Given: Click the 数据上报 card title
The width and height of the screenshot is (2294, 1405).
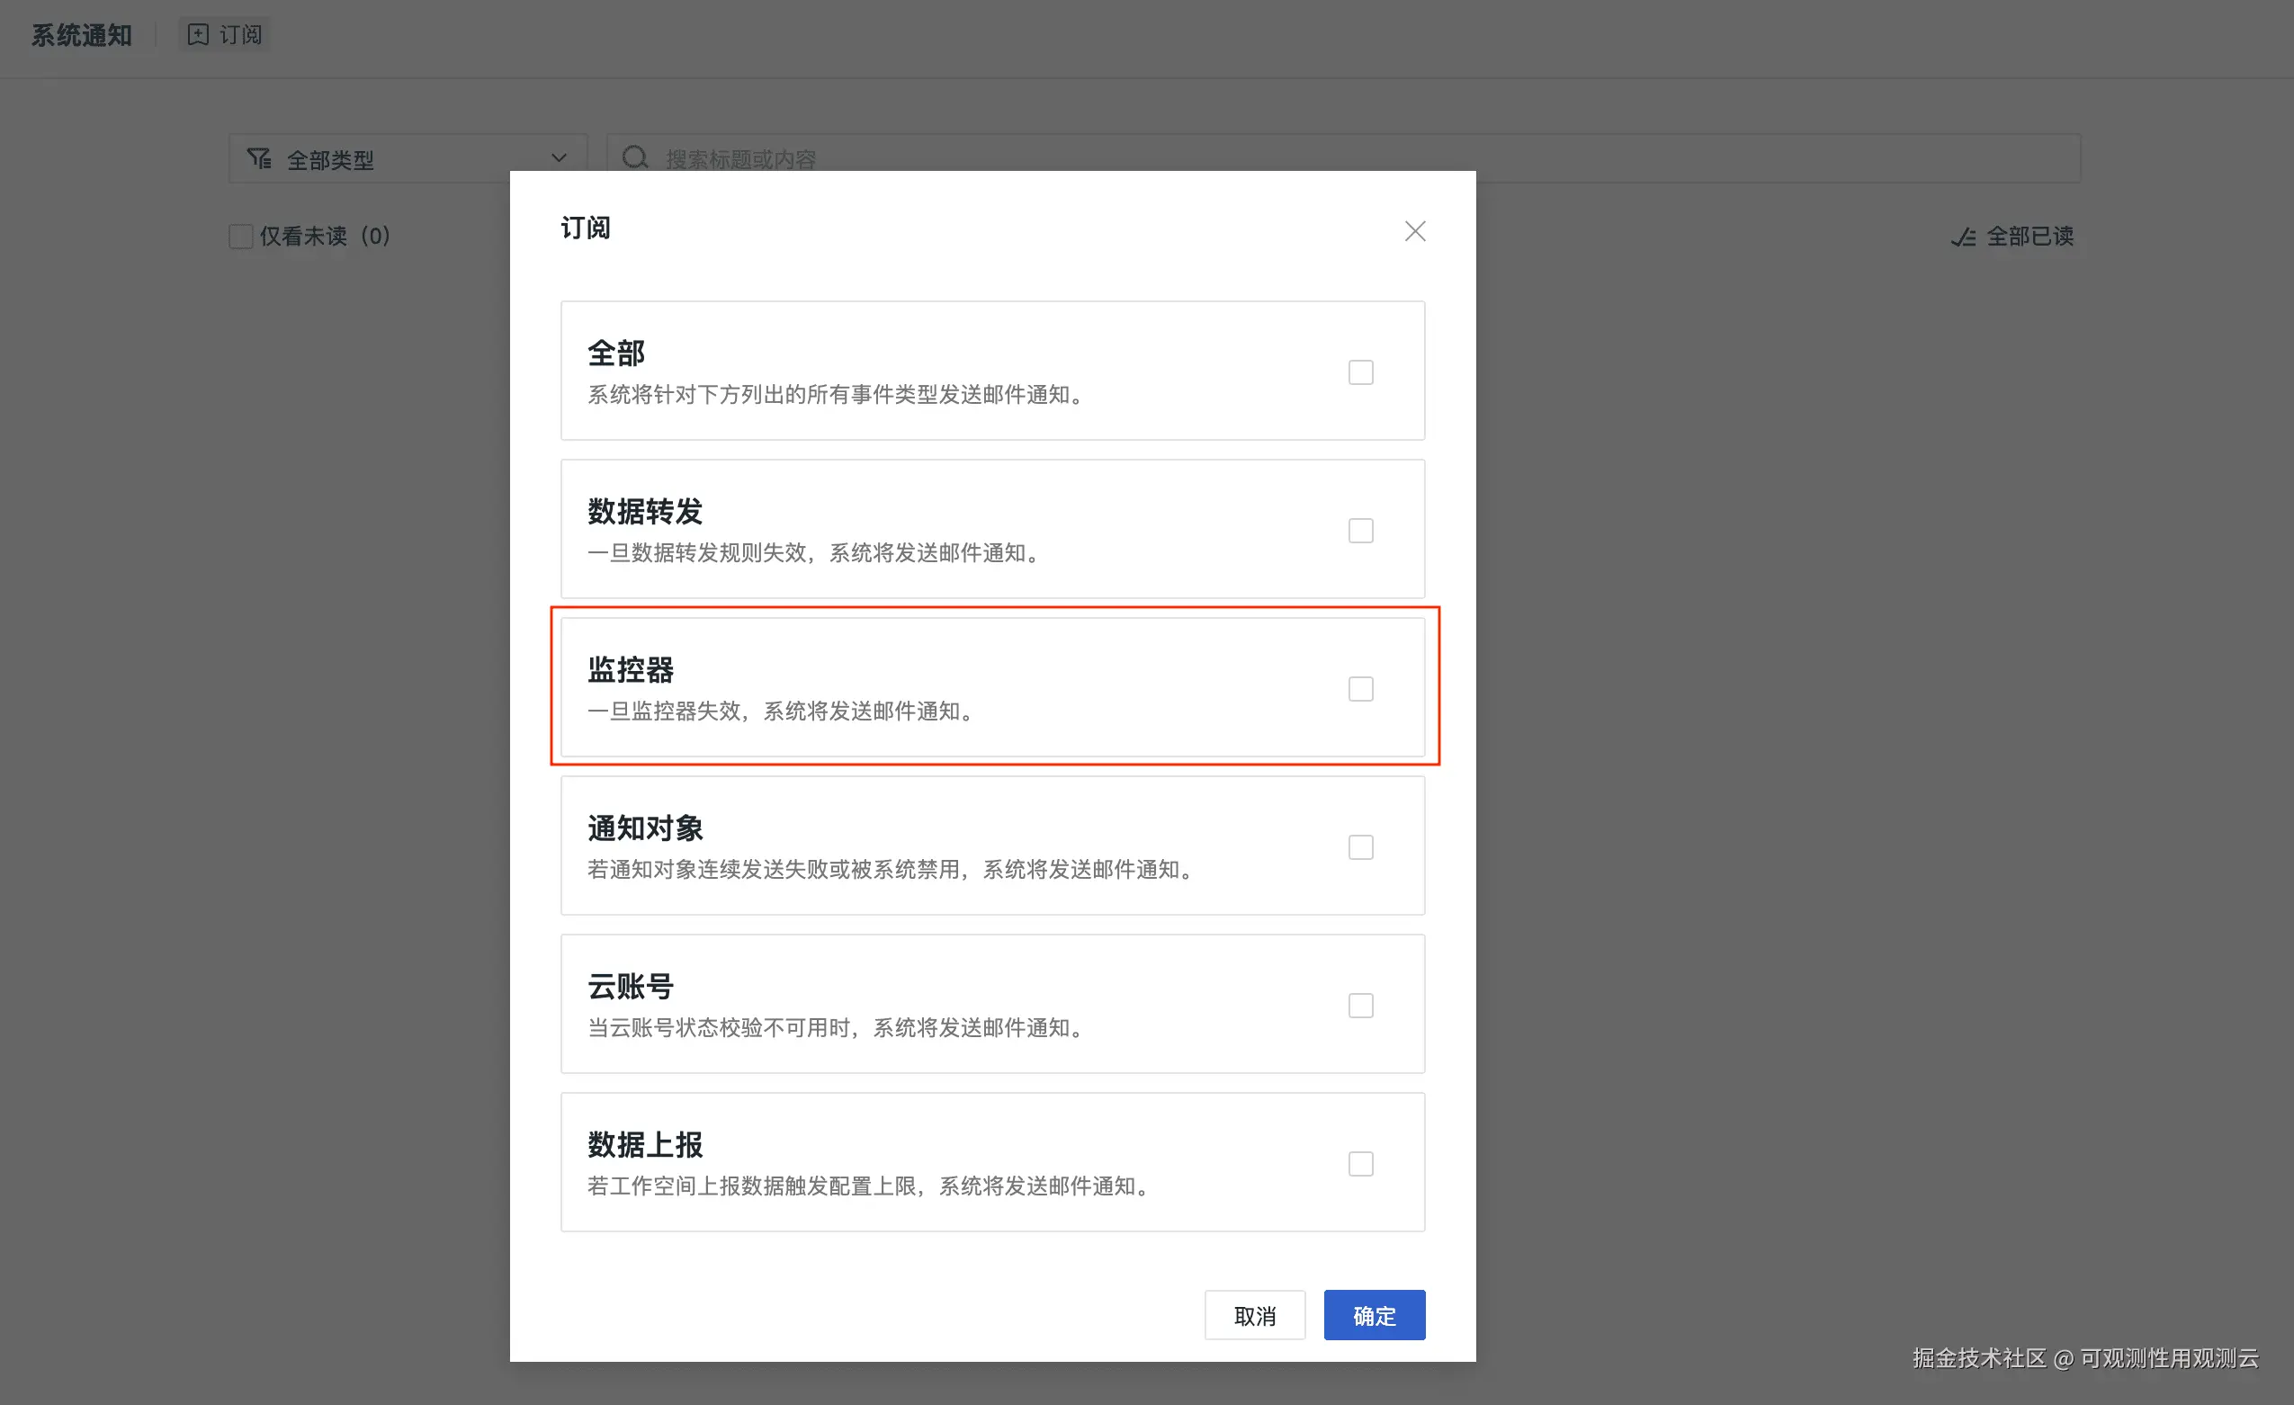Looking at the screenshot, I should click(x=644, y=1144).
